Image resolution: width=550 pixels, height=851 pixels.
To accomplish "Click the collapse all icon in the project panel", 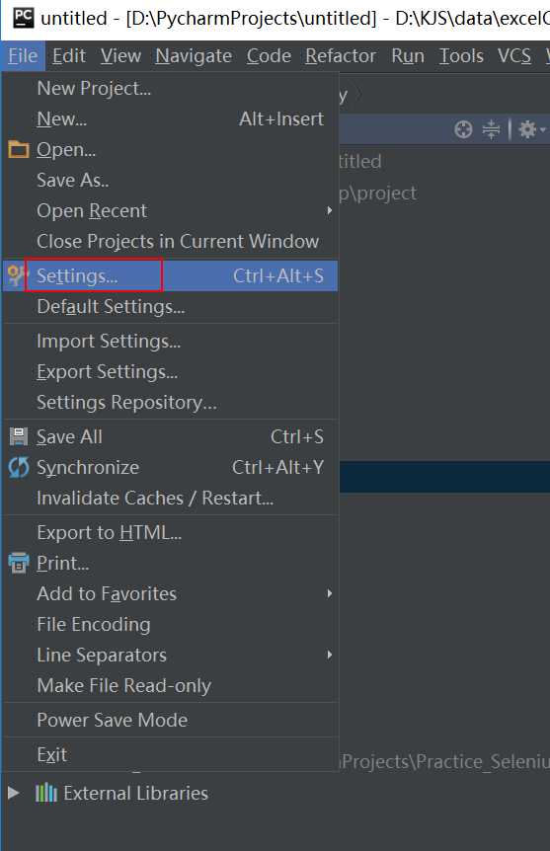I will [x=492, y=129].
